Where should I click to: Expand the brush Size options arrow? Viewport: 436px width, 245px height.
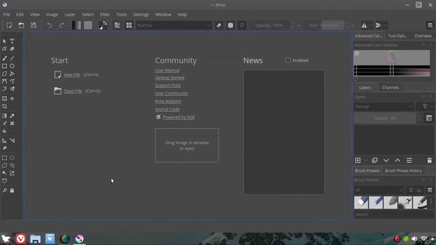[353, 25]
